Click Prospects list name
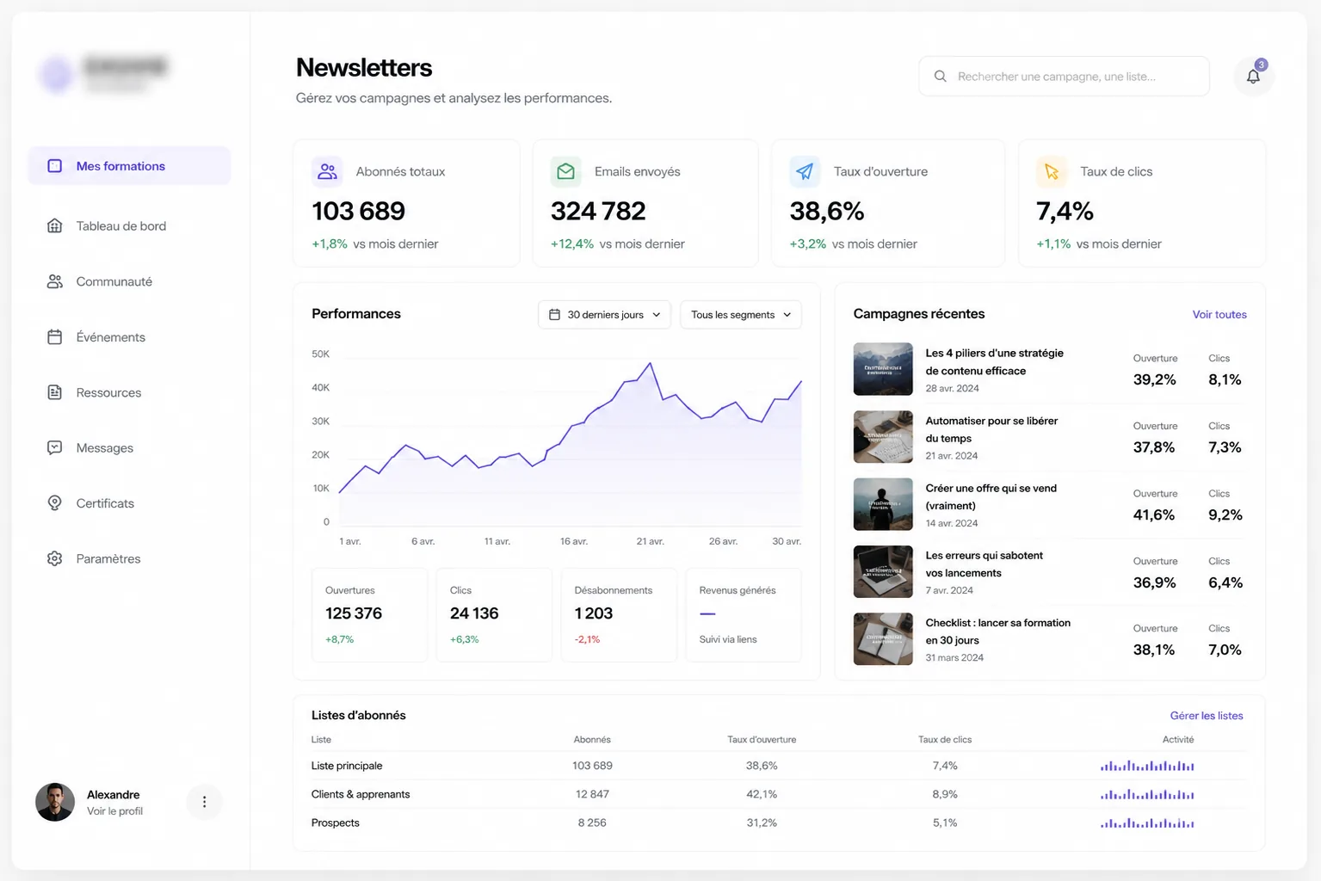The width and height of the screenshot is (1321, 881). pos(335,823)
